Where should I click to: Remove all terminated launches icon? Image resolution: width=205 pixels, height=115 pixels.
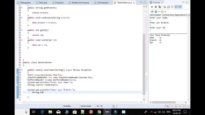point(160,7)
